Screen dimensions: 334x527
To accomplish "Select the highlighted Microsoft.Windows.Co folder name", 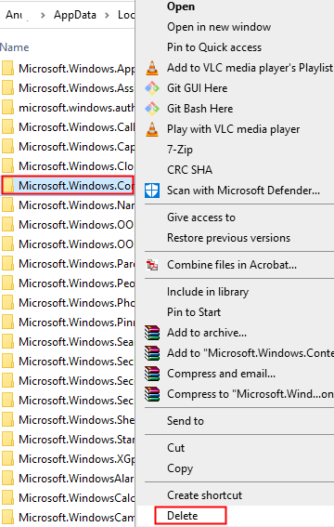I will [x=76, y=185].
